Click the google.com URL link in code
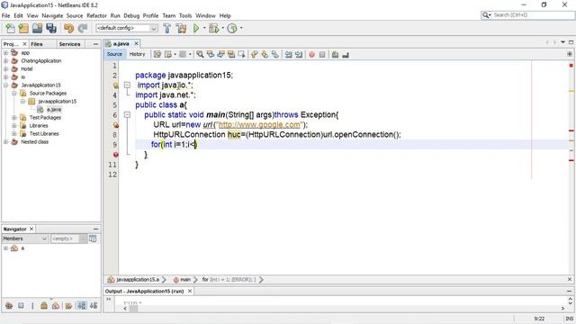Viewport: 576px width, 324px height. coord(259,124)
